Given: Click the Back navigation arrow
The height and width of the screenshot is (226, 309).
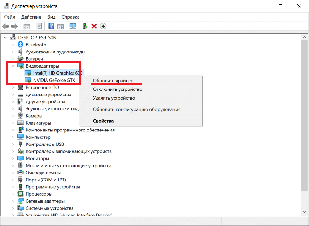Looking at the screenshot, I should point(5,26).
